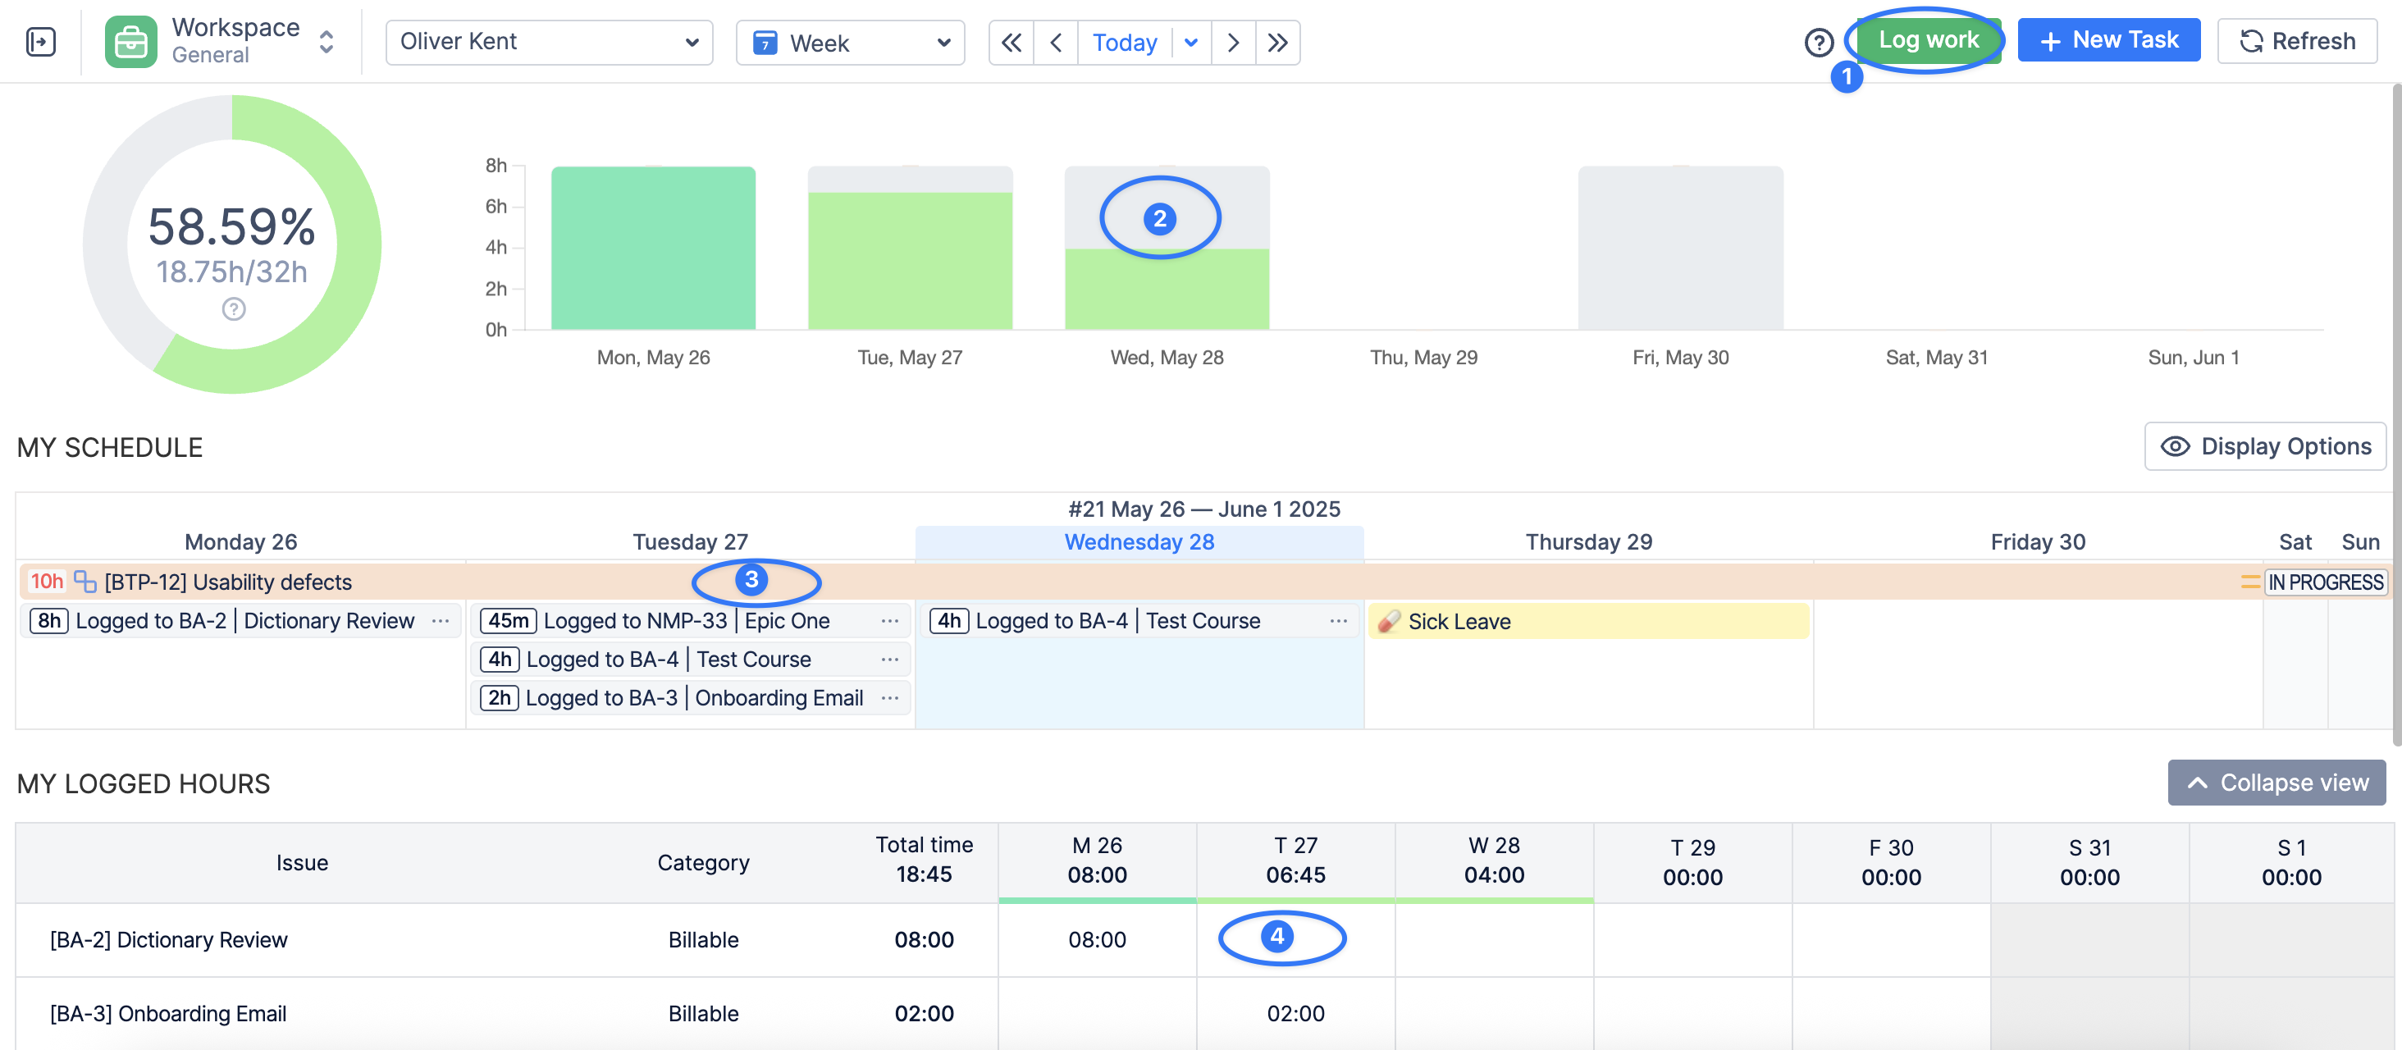Image resolution: width=2402 pixels, height=1050 pixels.
Task: Open the Oliver Kent user dropdown
Action: (548, 43)
